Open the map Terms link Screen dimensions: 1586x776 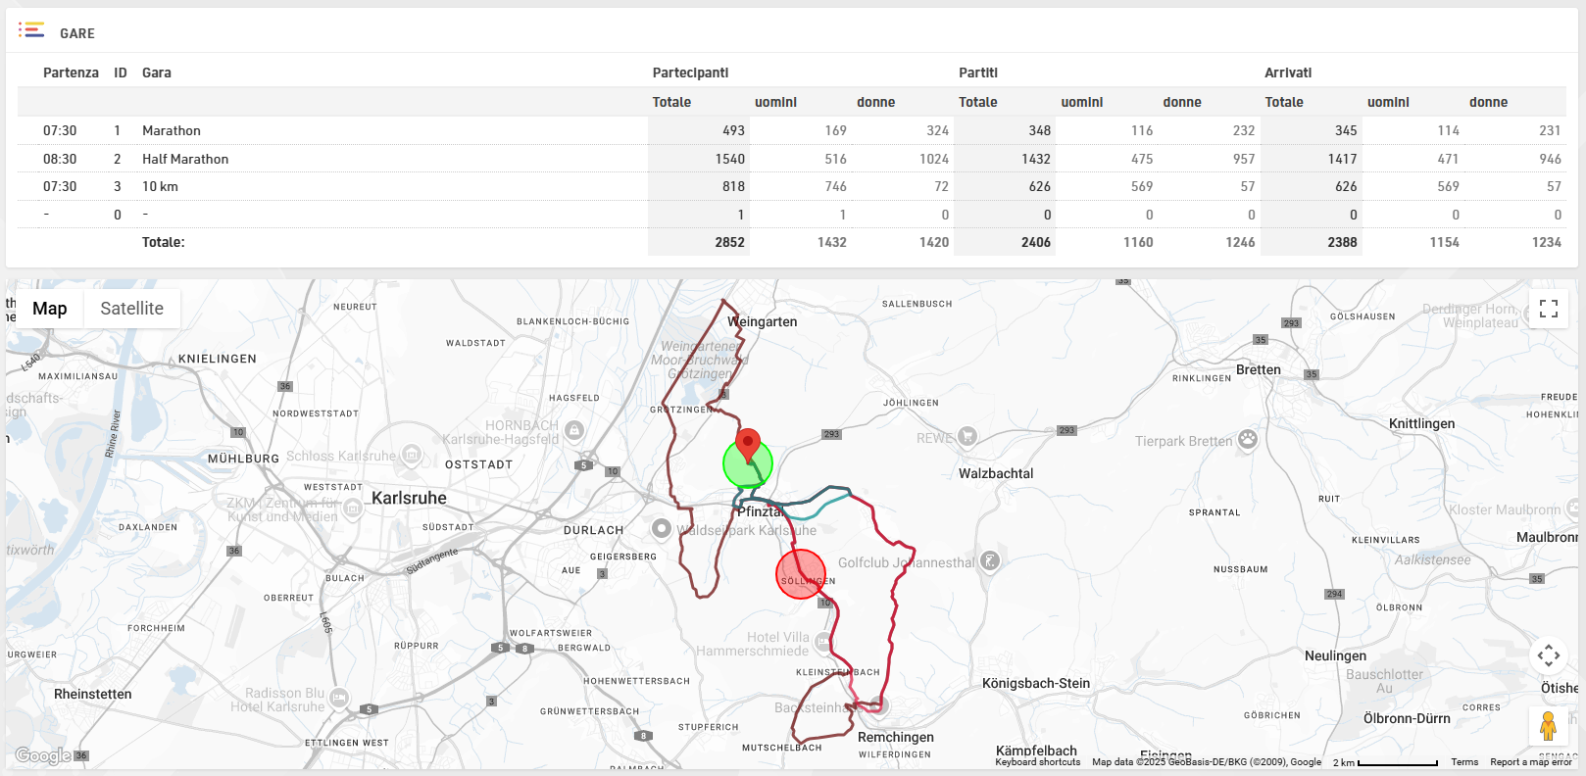1464,762
